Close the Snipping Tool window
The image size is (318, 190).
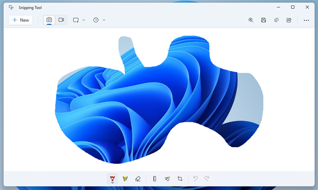pyautogui.click(x=307, y=7)
